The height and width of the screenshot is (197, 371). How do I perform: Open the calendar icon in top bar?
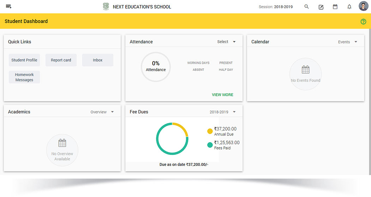point(335,7)
